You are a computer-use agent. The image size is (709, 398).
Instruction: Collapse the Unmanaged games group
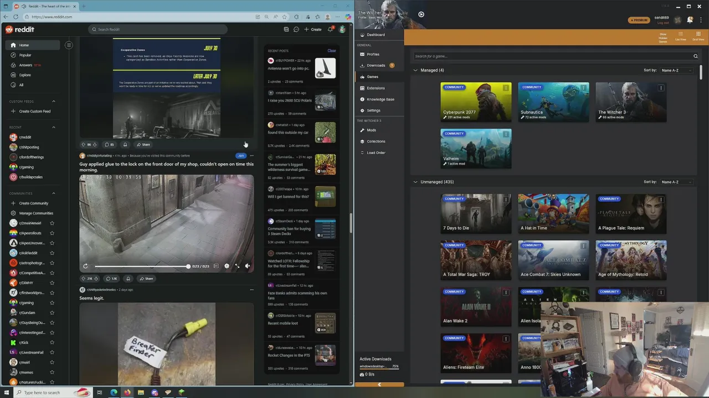[415, 182]
